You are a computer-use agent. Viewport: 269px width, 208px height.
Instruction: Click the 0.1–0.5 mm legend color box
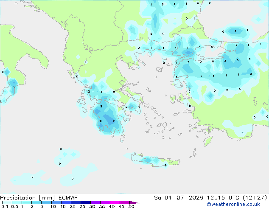(x=7, y=202)
